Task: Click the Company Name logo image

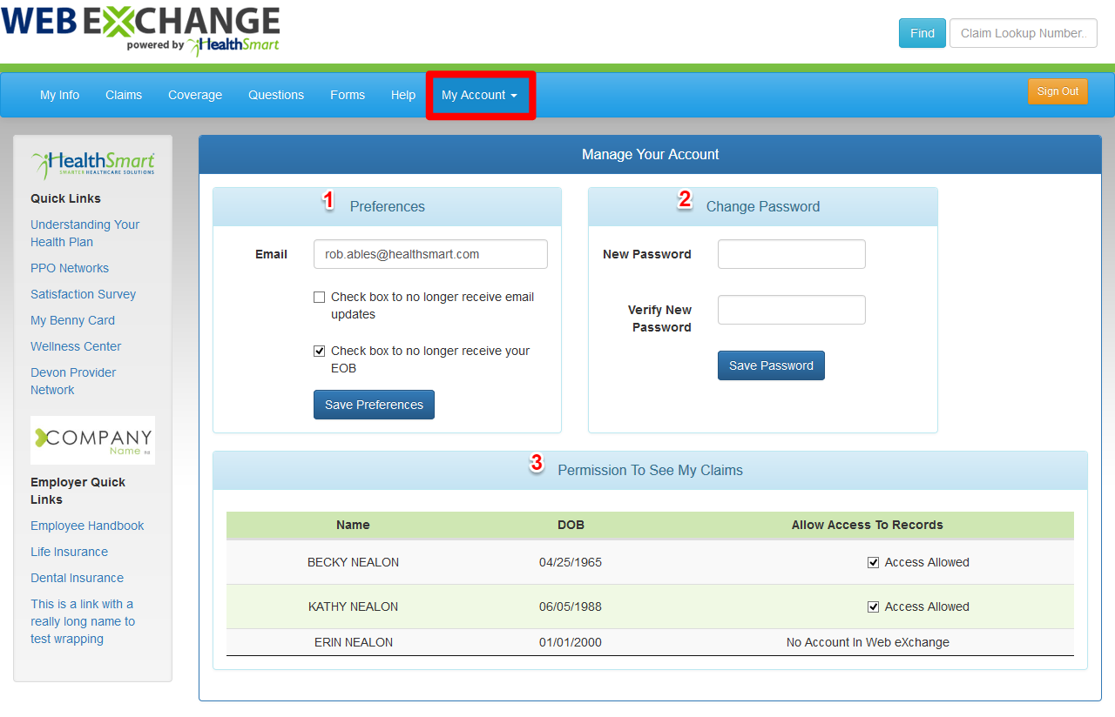Action: (x=92, y=439)
